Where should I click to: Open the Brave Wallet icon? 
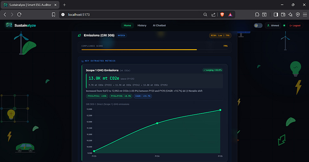(283, 15)
